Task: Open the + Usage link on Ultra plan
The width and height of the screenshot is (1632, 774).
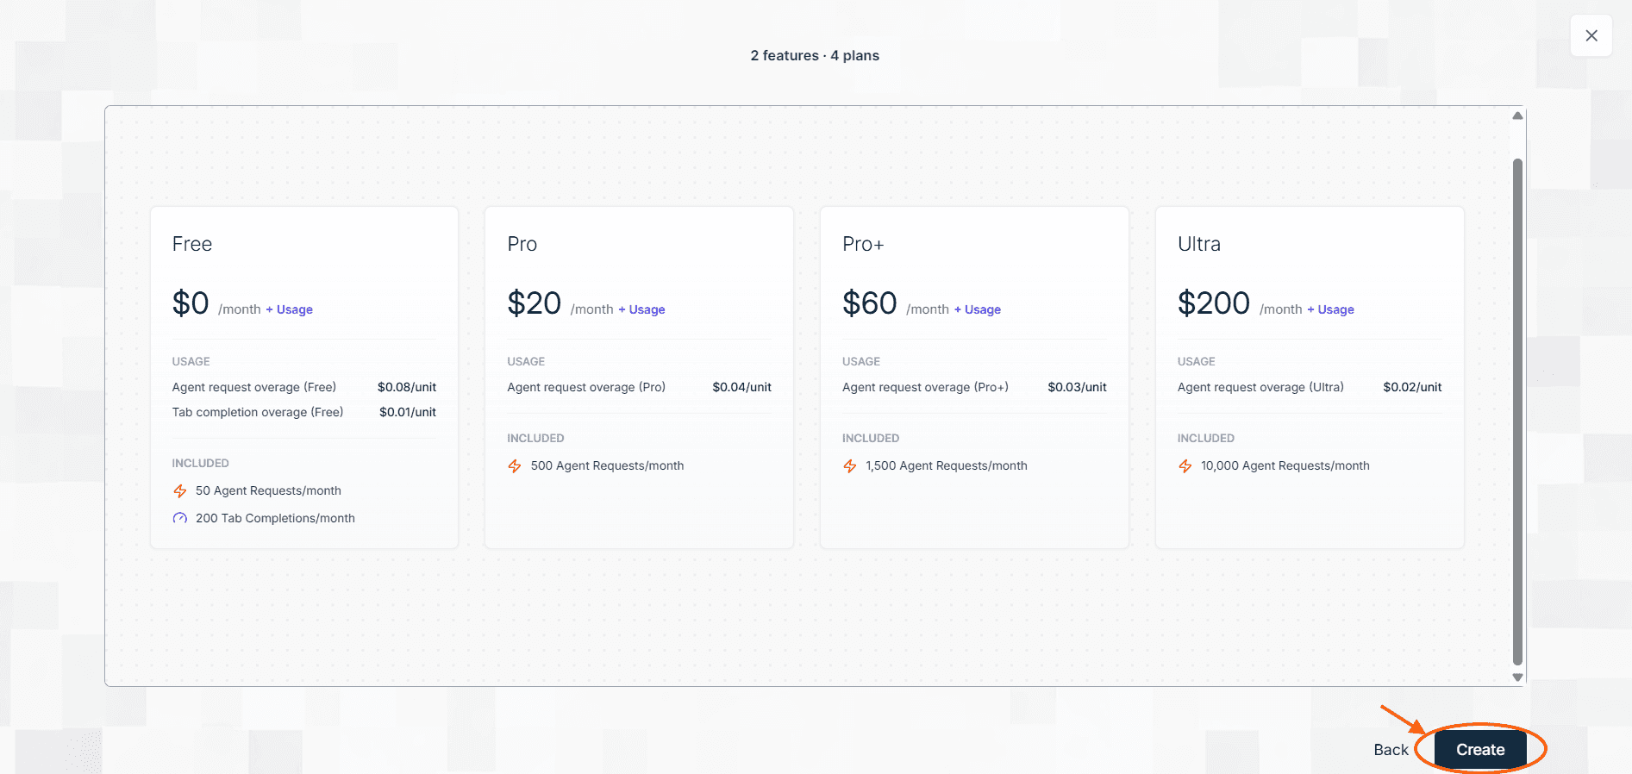Action: click(1330, 309)
